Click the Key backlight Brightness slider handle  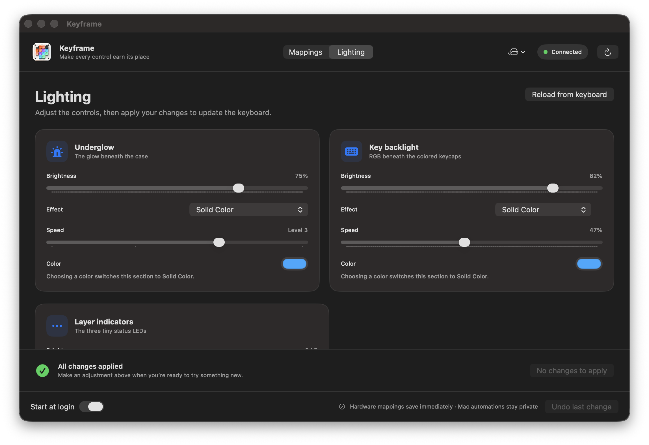pyautogui.click(x=553, y=188)
